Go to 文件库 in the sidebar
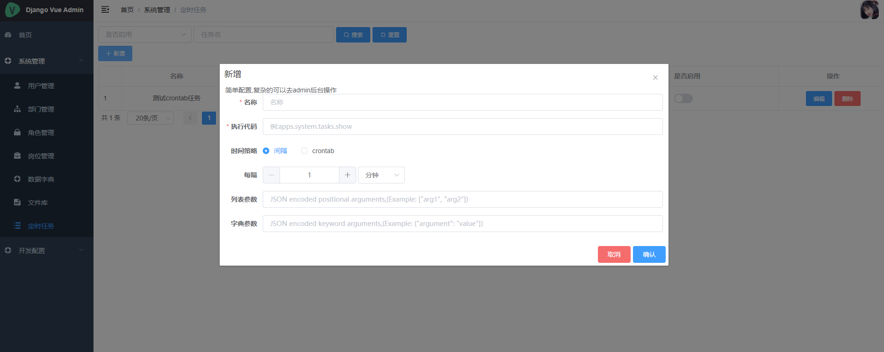Viewport: 884px width, 352px height. pos(37,203)
